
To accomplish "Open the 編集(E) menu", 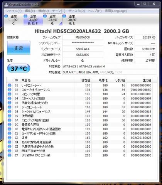I will [30, 11].
